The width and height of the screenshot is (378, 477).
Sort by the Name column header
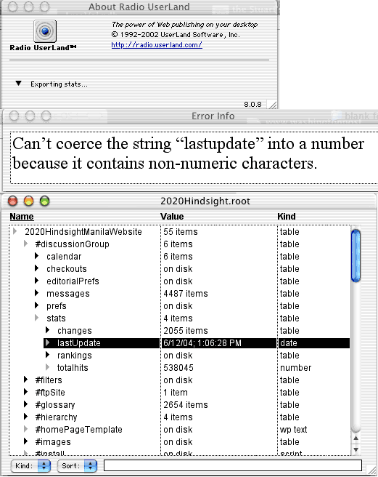point(22,217)
